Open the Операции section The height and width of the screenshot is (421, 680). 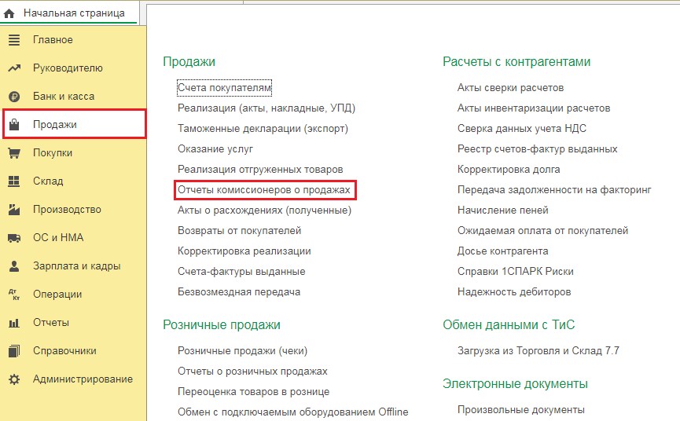pyautogui.click(x=74, y=295)
